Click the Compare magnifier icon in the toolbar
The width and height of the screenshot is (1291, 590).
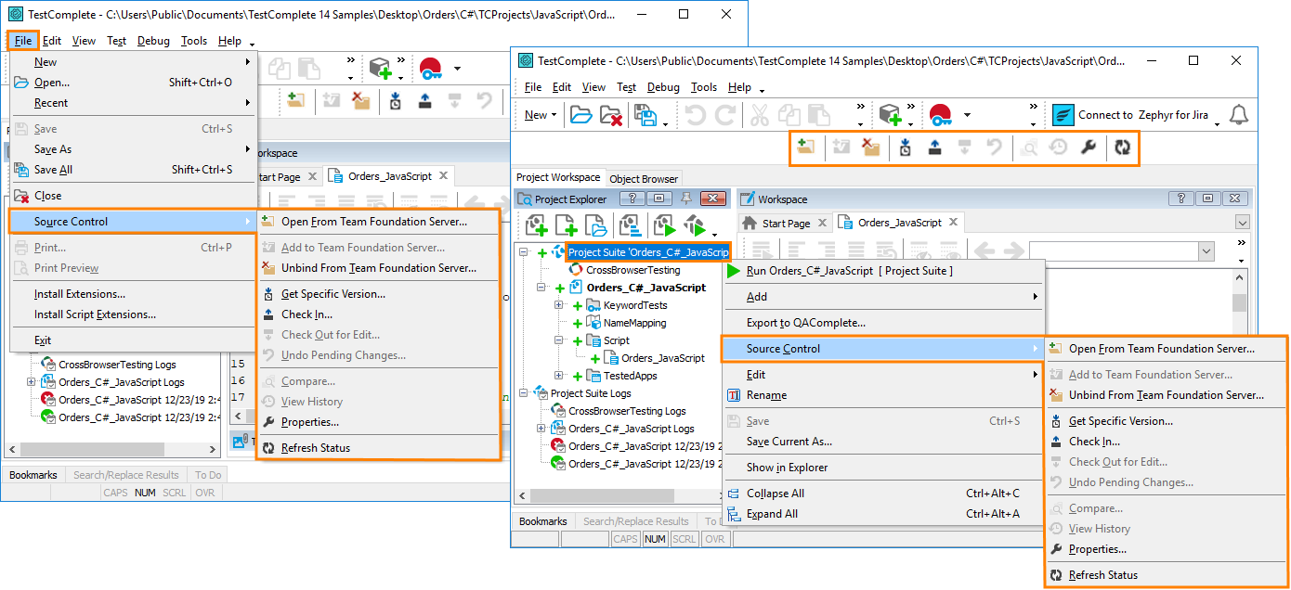[1028, 147]
